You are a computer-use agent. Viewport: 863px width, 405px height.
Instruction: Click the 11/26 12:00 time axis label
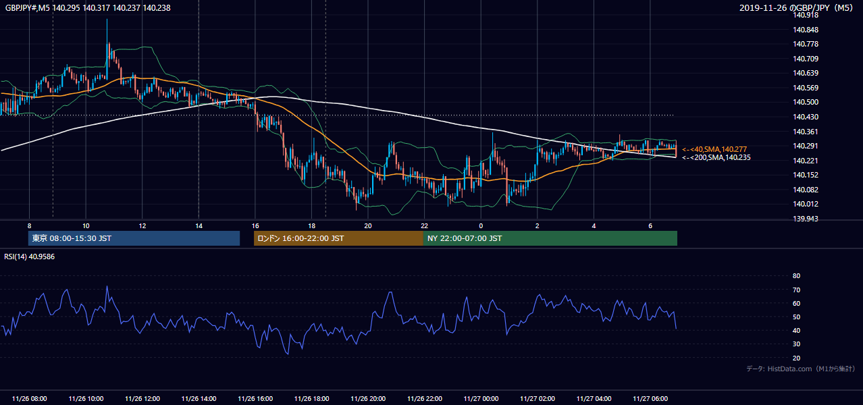[x=142, y=399]
